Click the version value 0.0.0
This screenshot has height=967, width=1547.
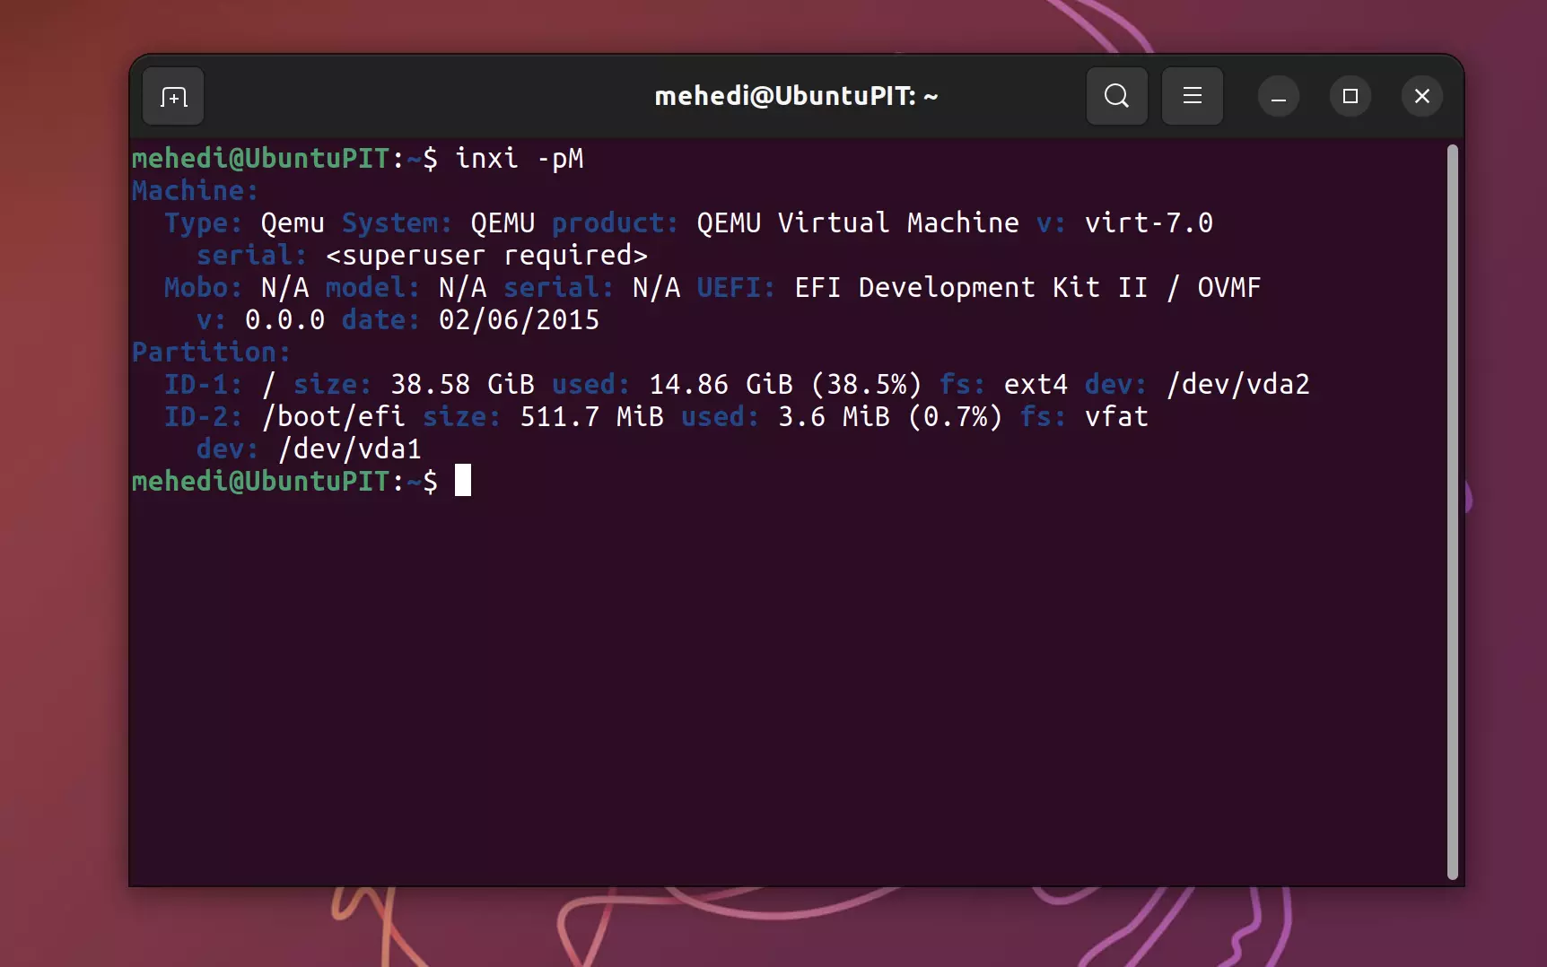point(284,320)
